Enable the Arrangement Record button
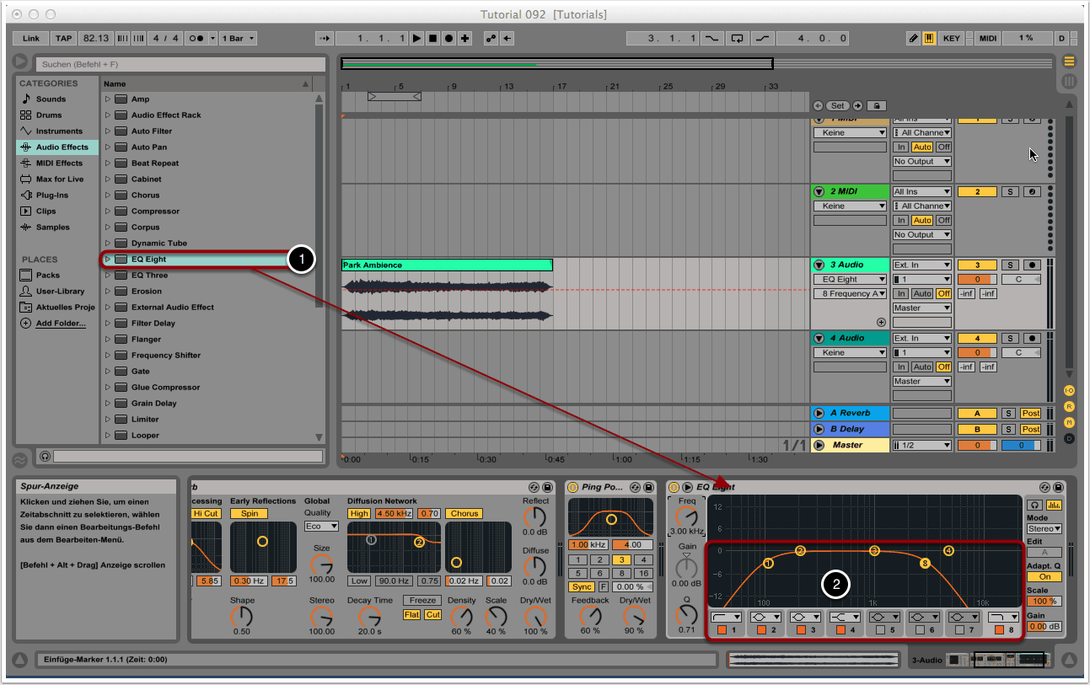Viewport: 1090px width, 685px height. [448, 39]
